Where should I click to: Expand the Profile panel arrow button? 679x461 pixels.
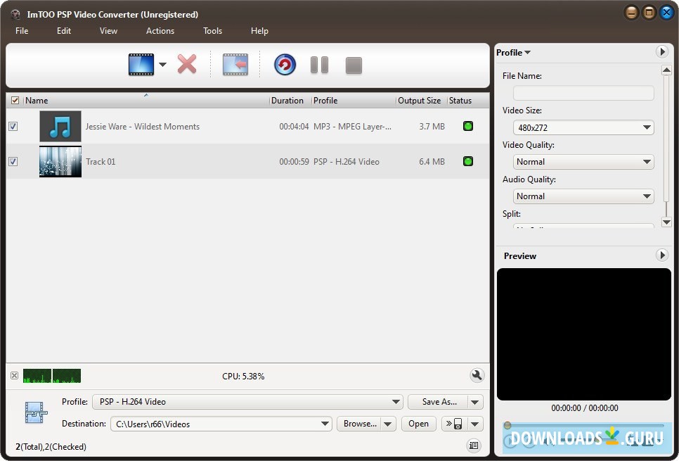coord(661,52)
